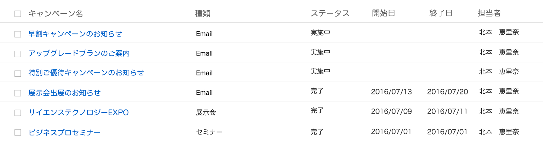Click the 2016/07/13 start date cell
Viewport: 543px width, 146px height.
coord(391,92)
